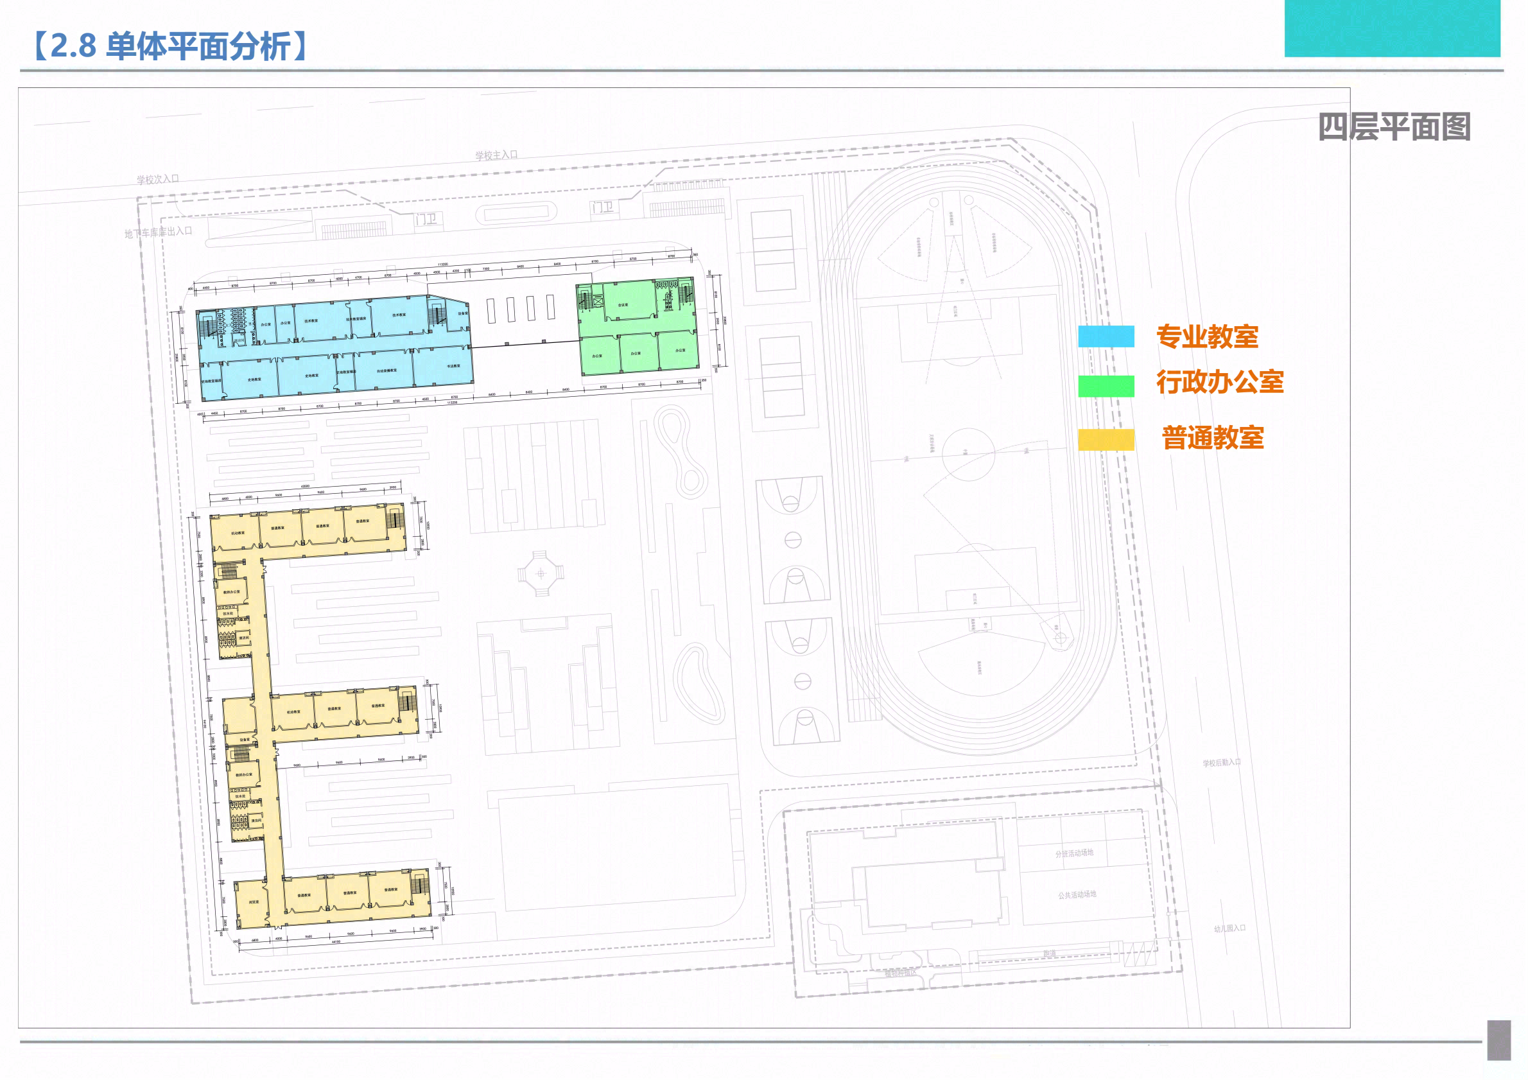Click the 学校次入口 label
Image resolution: width=1528 pixels, height=1080 pixels.
pos(158,179)
